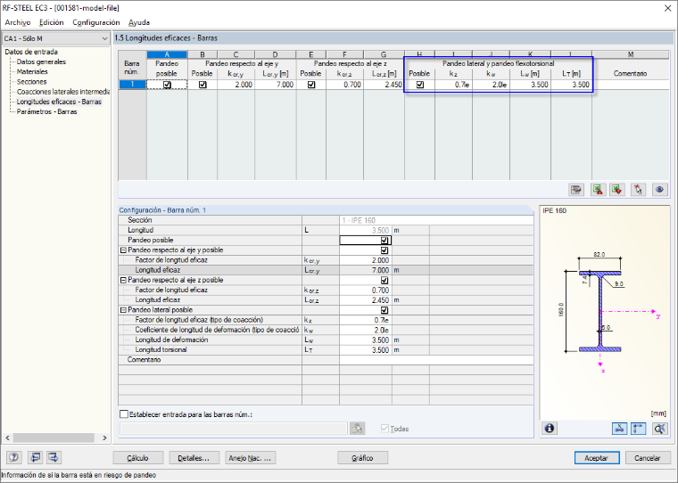Uncheck 'Pandeo posible' in configuration panel
This screenshot has height=483, width=678.
tap(384, 241)
